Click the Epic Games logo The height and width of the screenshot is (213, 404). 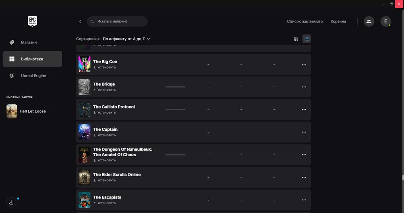pyautogui.click(x=32, y=21)
